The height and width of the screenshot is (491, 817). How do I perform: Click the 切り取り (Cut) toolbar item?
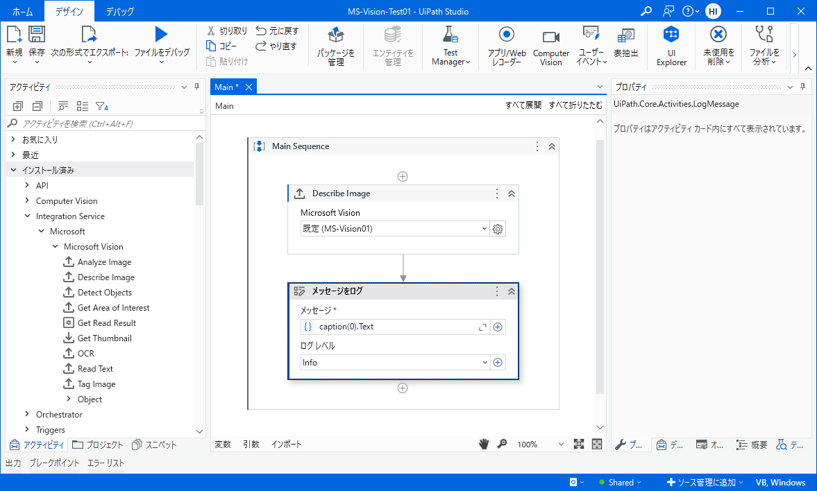(x=227, y=31)
